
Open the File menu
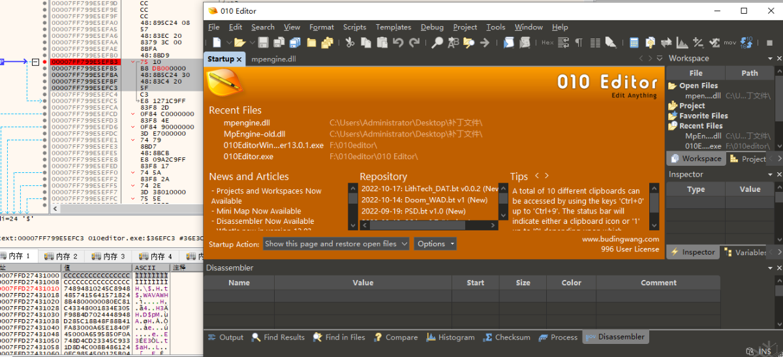pos(213,27)
